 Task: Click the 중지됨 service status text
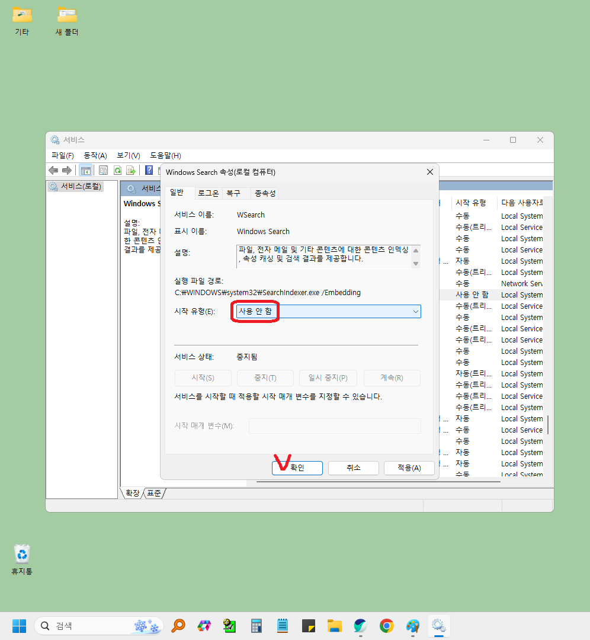point(247,357)
